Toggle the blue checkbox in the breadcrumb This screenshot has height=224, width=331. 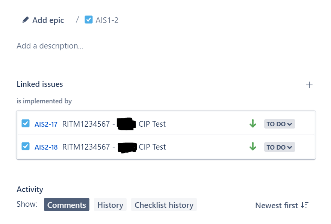click(x=89, y=20)
